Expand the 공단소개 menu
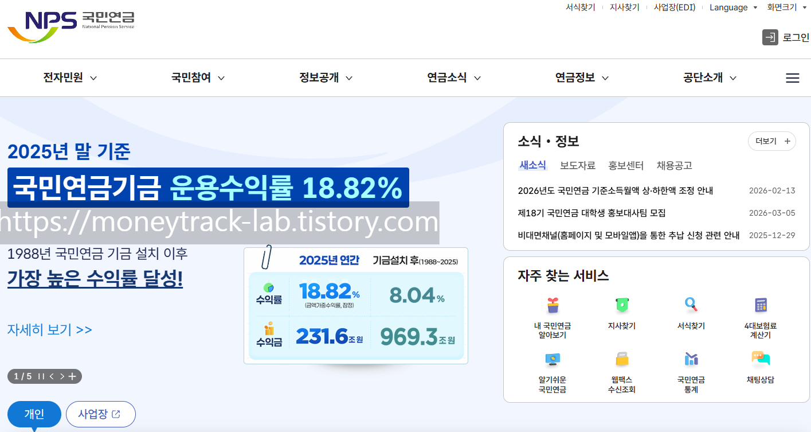This screenshot has width=811, height=432. tap(710, 78)
